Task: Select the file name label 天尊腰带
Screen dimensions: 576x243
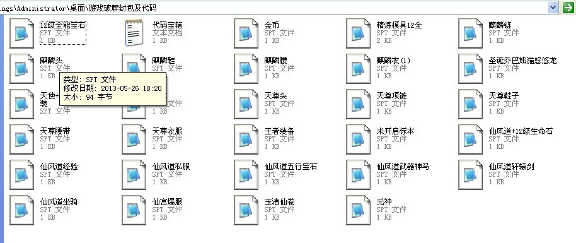Action: (55, 131)
